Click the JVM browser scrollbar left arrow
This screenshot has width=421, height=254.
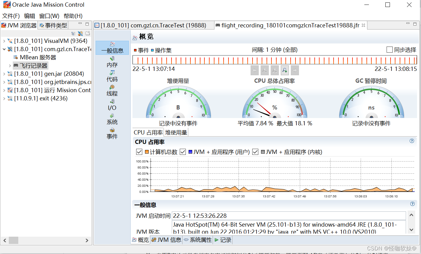point(5,240)
